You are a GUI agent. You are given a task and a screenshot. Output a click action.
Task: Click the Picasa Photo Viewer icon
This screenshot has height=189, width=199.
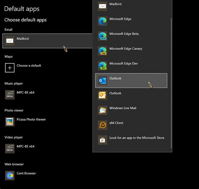coord(10,122)
